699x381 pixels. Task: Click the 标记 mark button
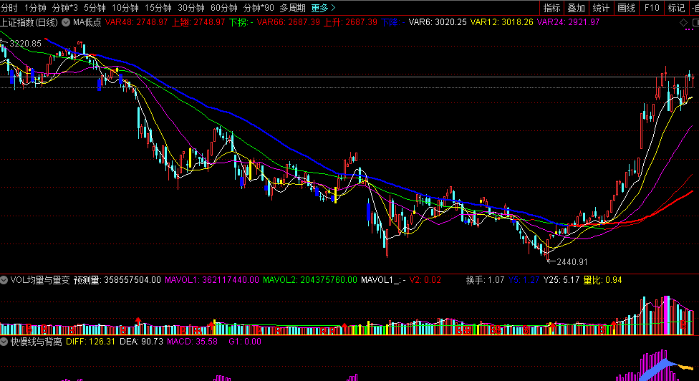(x=676, y=8)
